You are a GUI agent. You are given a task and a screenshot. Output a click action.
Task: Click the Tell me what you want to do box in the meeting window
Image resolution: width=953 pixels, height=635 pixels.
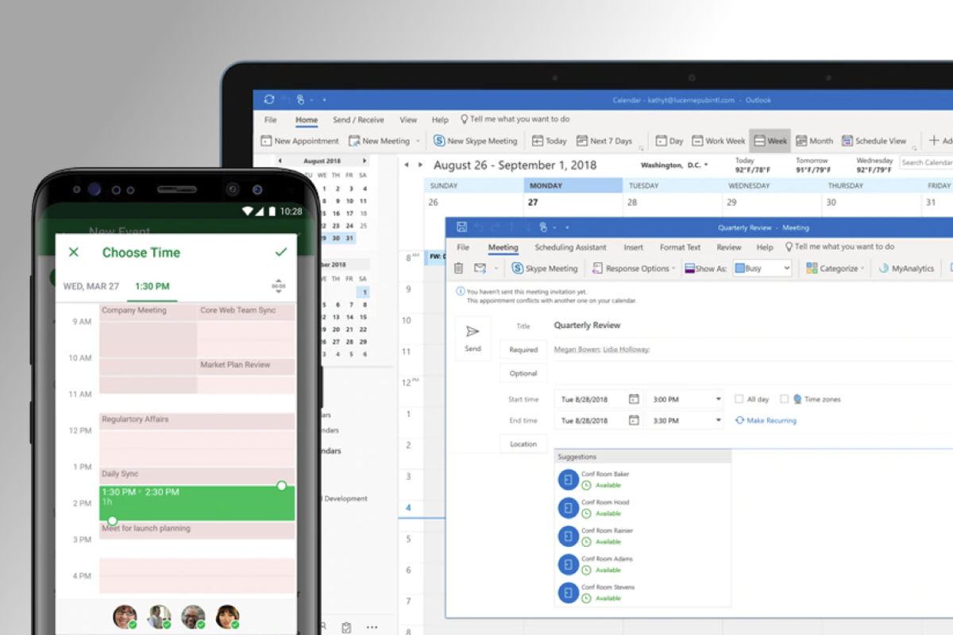(x=839, y=247)
